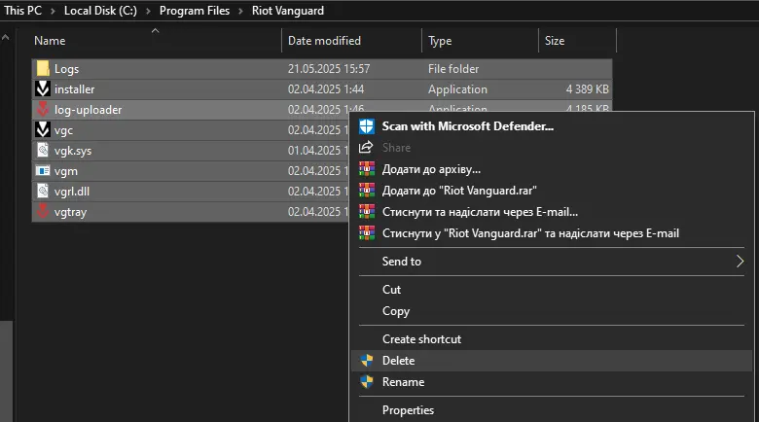759x422 pixels.
Task: Click the navigation pane scroll-up arrow
Action: (5, 37)
